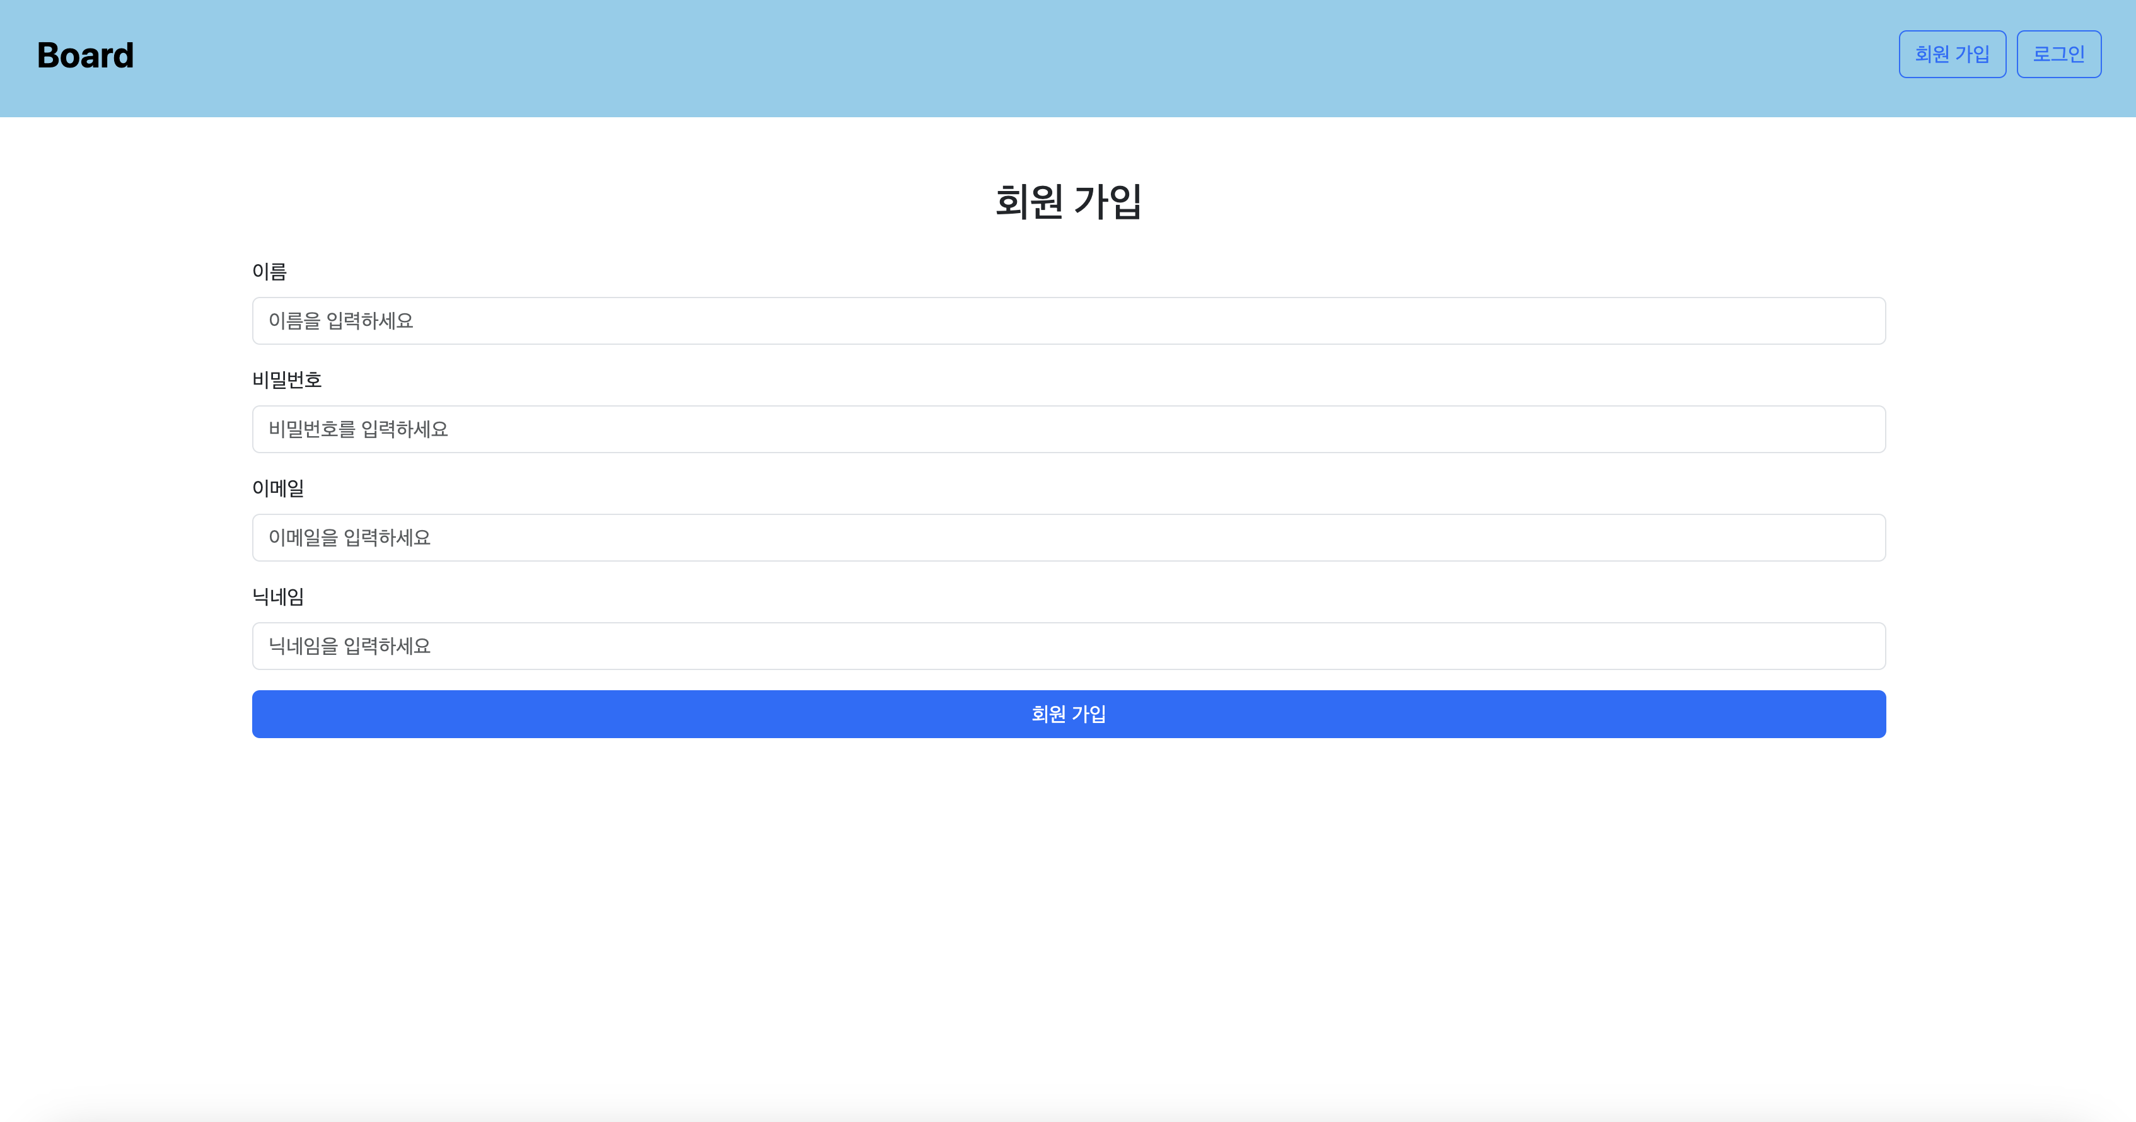Image resolution: width=2136 pixels, height=1122 pixels.
Task: Click inside the 비밀번호 input box
Action: [1069, 429]
